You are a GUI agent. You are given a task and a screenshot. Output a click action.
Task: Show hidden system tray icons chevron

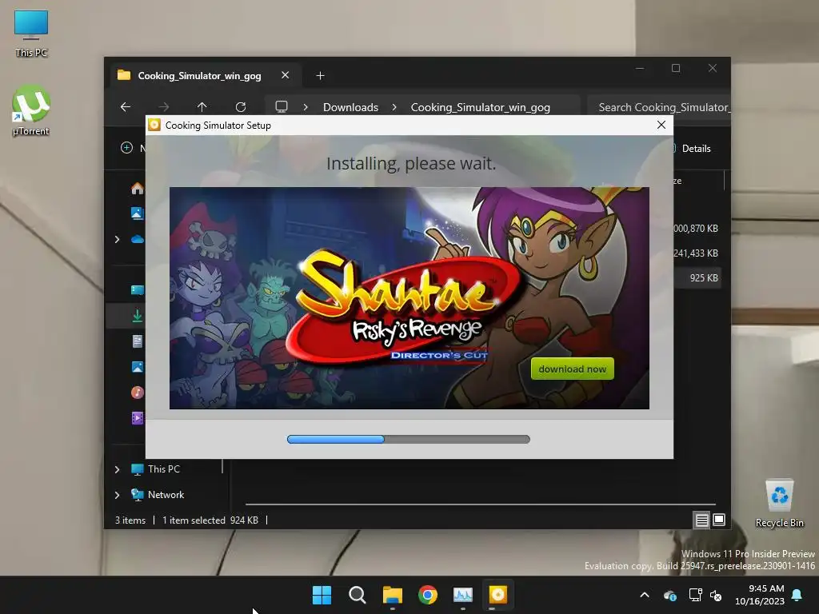pos(645,595)
